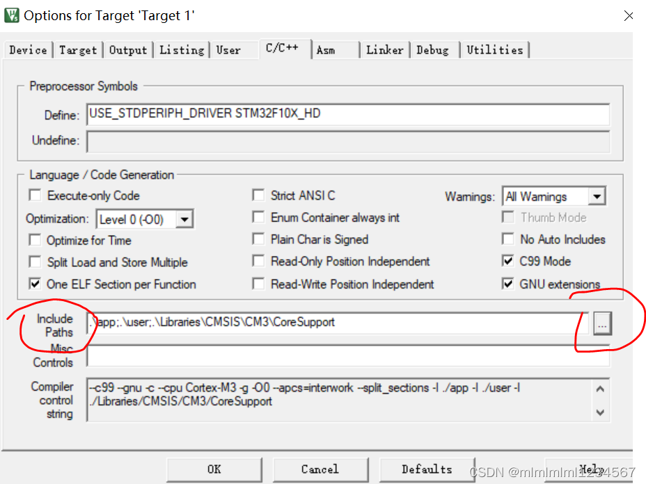The width and height of the screenshot is (646, 484).
Task: Toggle Enum Container always int
Action: tap(258, 217)
